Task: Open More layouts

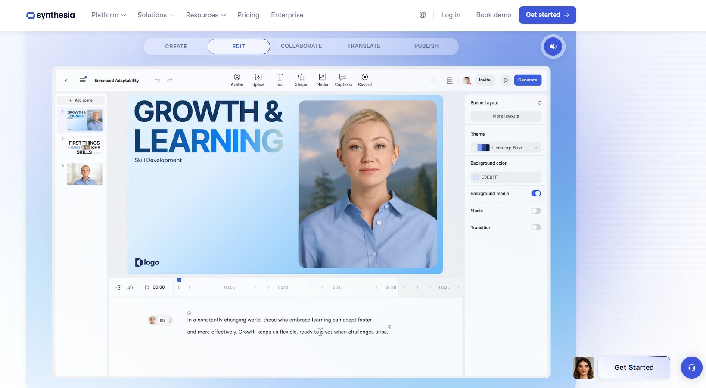Action: (x=506, y=116)
